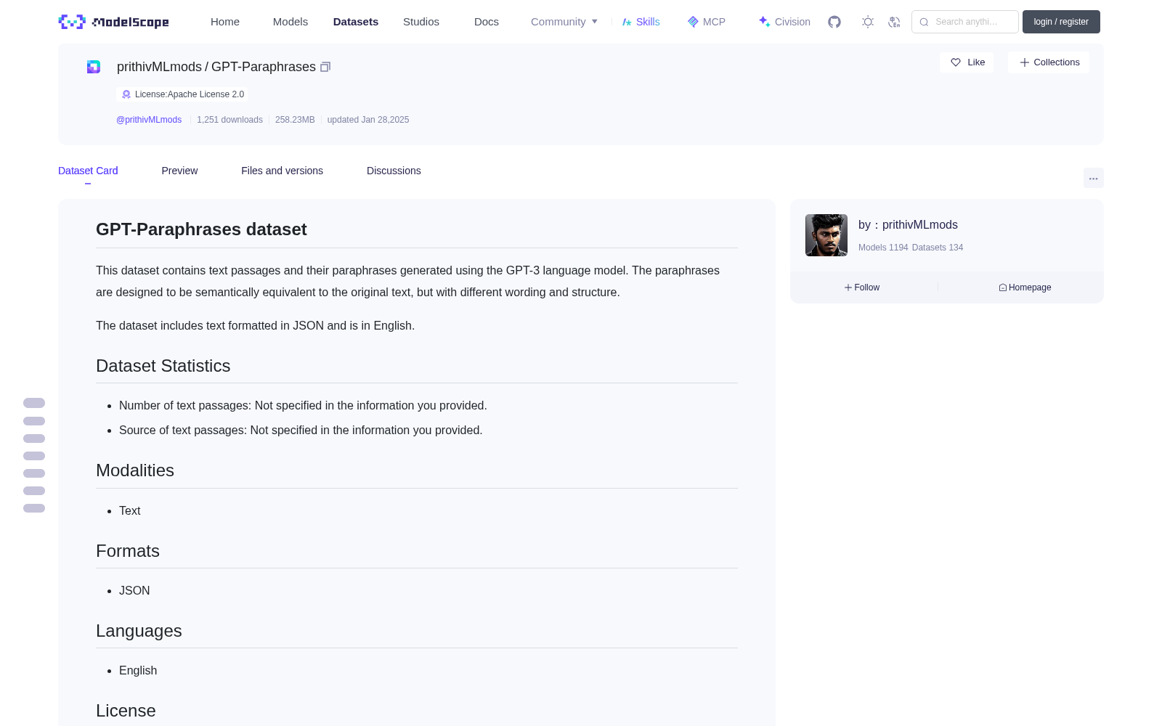1162x726 pixels.
Task: Click the Formats heading
Action: pos(128,551)
